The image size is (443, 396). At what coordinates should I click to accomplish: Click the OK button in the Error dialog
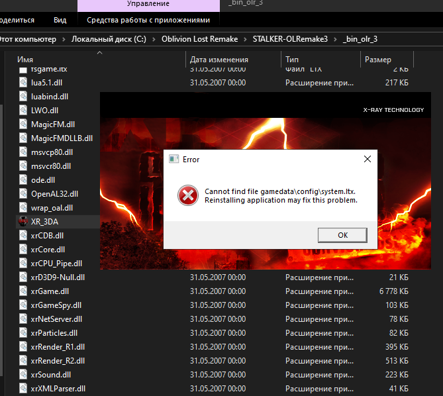[342, 235]
